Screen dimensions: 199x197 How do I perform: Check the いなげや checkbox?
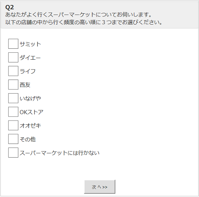13,98
